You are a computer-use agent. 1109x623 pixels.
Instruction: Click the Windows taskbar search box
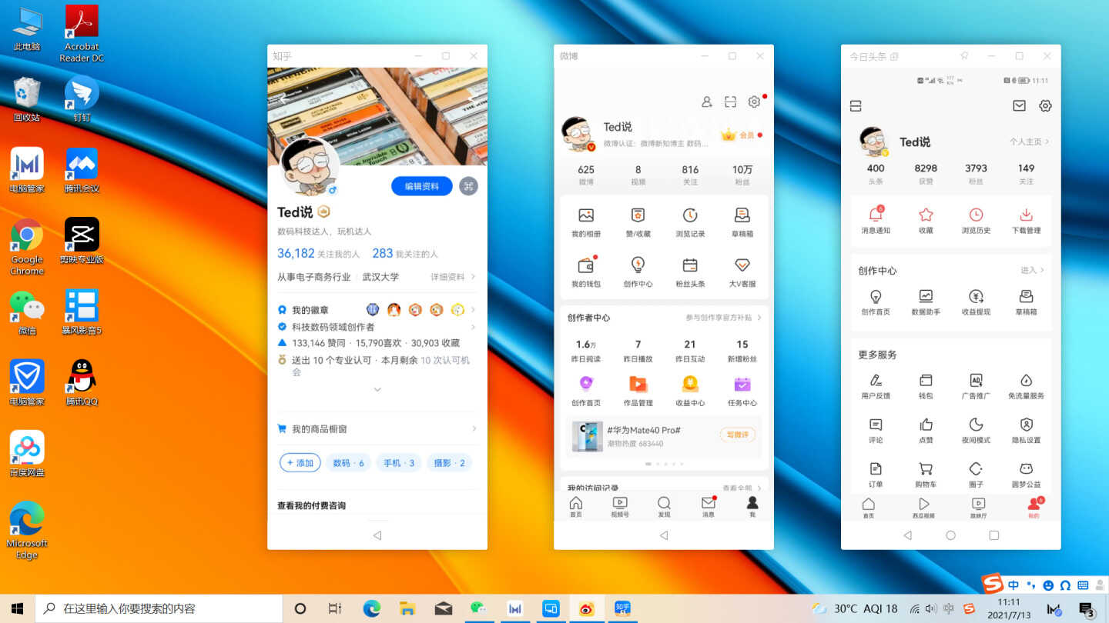click(159, 608)
